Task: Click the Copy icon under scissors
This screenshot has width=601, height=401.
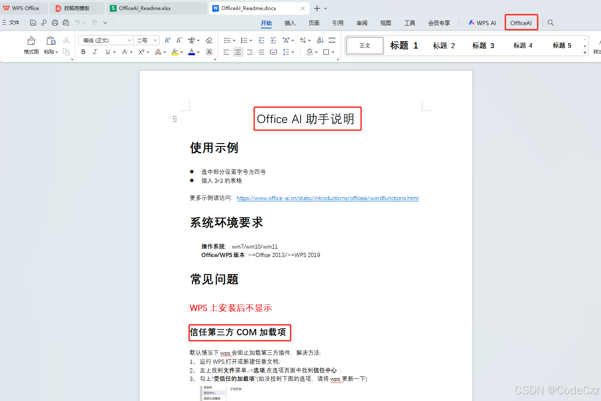Action: pos(66,52)
